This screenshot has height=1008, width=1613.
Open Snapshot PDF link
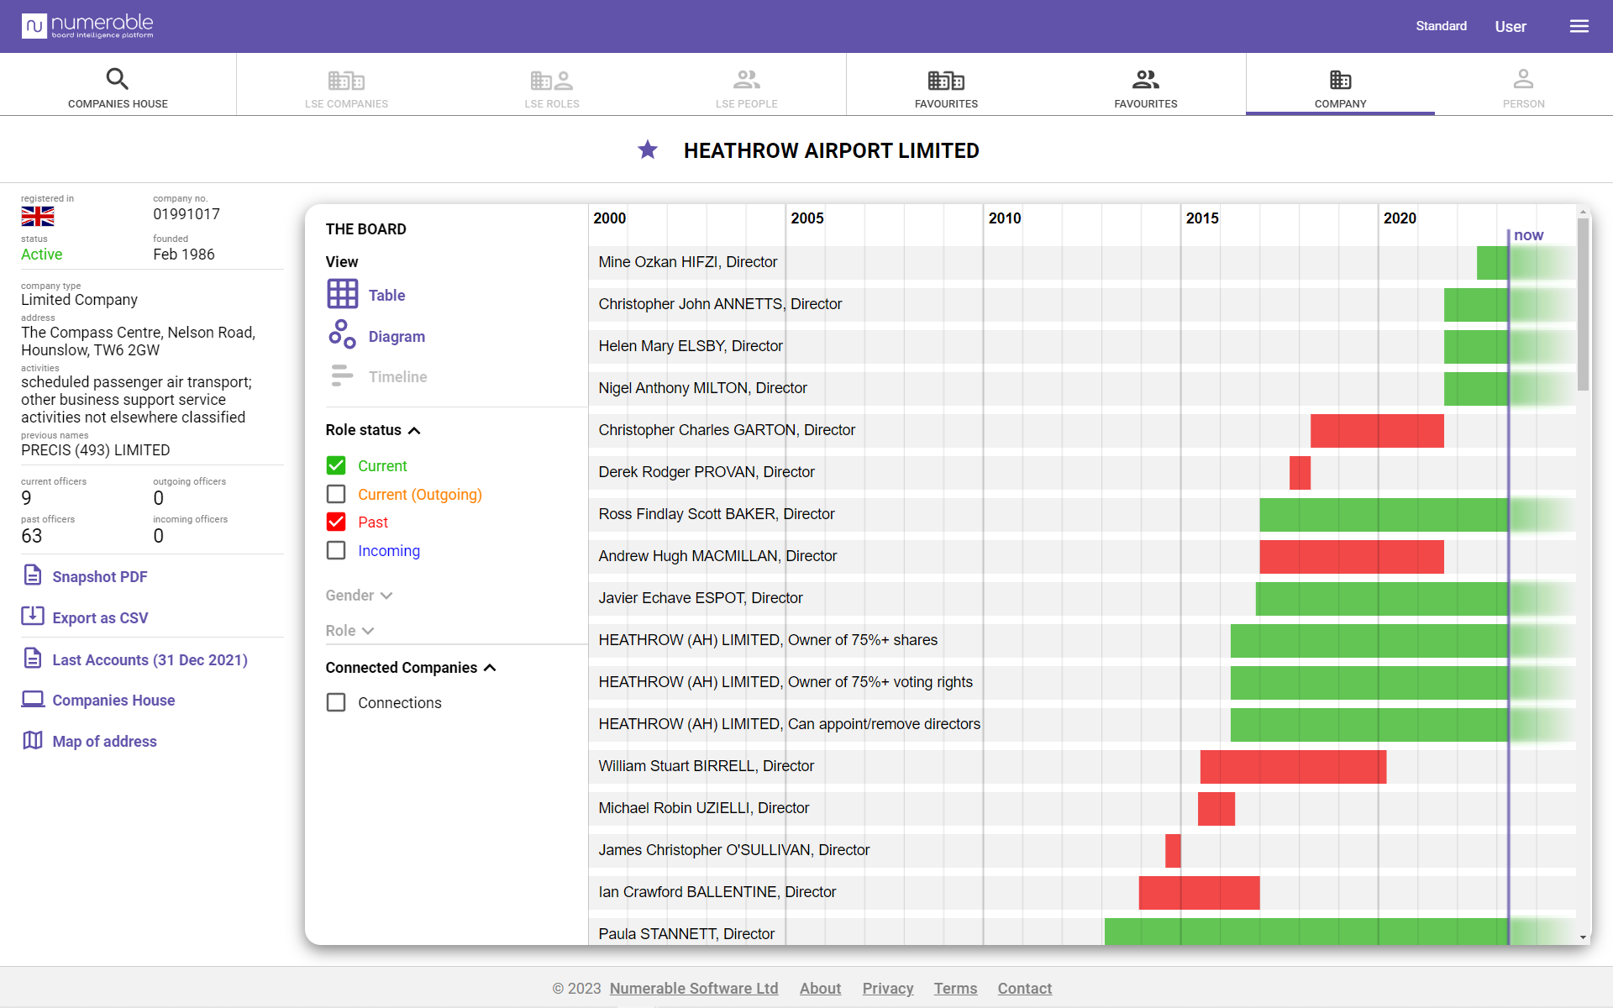(100, 577)
